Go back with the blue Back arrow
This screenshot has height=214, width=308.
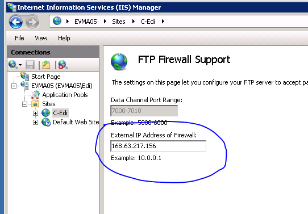coord(16,22)
